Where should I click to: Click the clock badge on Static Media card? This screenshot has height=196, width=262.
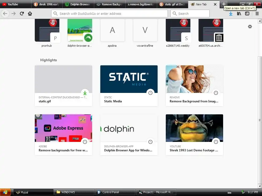(150, 93)
